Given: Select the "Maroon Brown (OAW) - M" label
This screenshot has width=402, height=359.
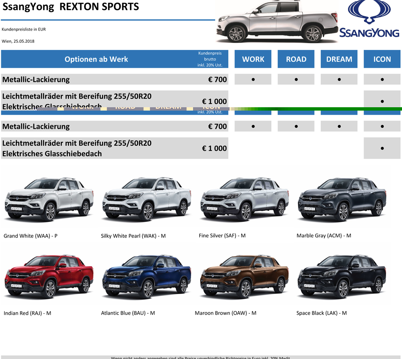Looking at the screenshot, I should (226, 313).
